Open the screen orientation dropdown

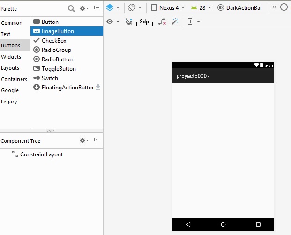coord(135,8)
